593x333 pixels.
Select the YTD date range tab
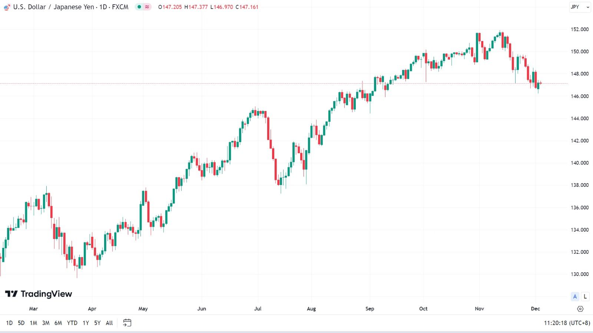click(x=72, y=323)
